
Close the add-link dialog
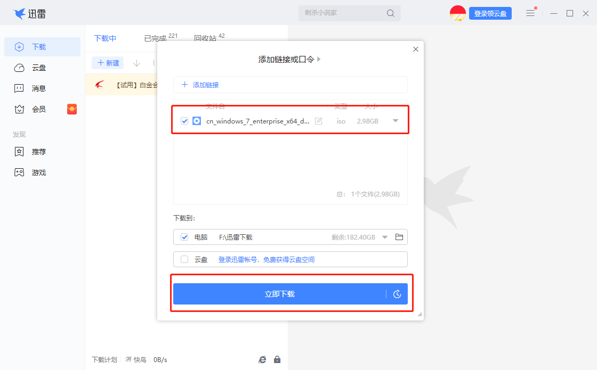pos(416,50)
